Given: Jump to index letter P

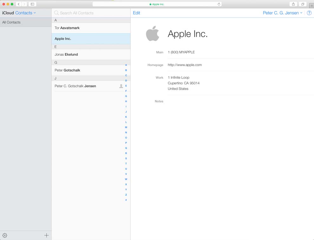Looking at the screenshot, I should tap(126, 143).
